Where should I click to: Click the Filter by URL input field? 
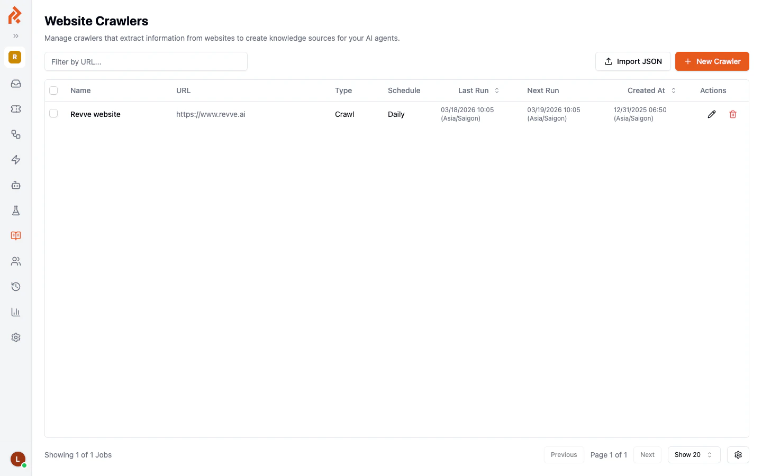pos(146,61)
